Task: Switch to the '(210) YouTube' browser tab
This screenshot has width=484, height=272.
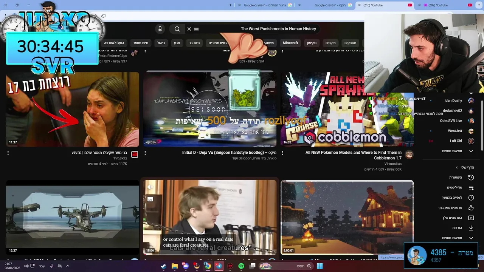Action: pos(385,5)
